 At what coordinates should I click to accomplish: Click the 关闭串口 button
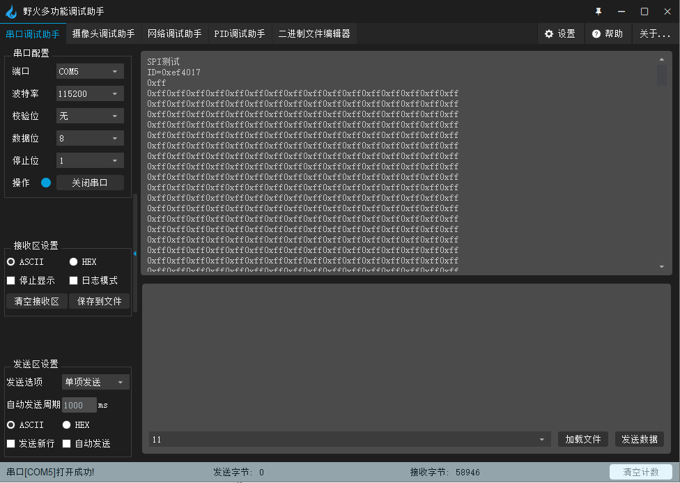(90, 182)
